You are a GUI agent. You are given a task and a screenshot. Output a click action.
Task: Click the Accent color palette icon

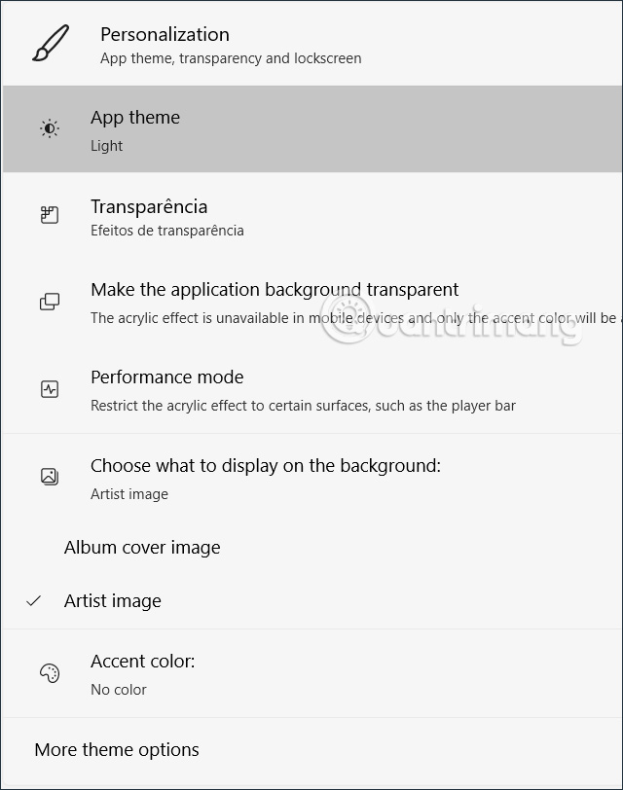50,673
